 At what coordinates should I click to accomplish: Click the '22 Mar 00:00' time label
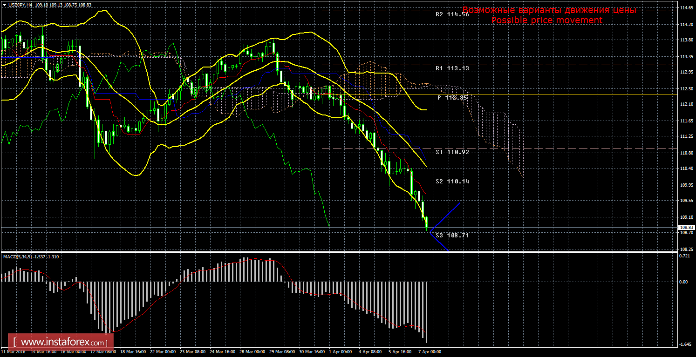pyautogui.click(x=162, y=352)
